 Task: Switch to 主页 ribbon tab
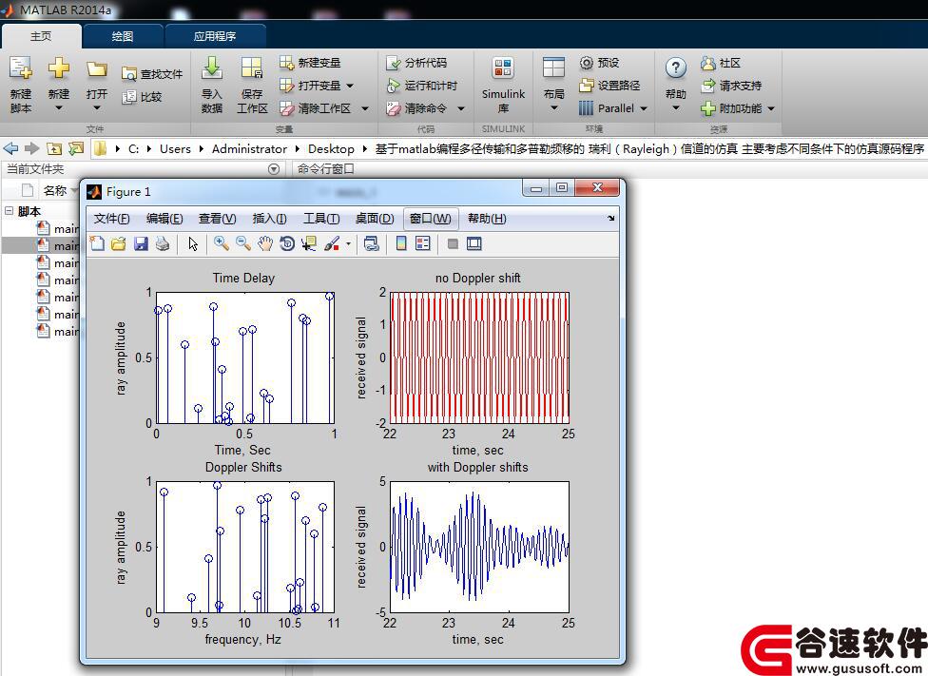click(41, 36)
